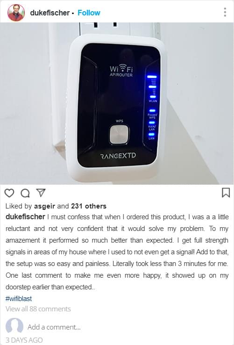Open asgeir's profile from likes line
This screenshot has height=345, width=234.
[44, 206]
